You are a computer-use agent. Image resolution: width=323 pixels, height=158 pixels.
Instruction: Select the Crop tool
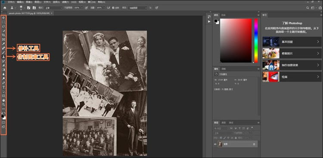pos(3,35)
